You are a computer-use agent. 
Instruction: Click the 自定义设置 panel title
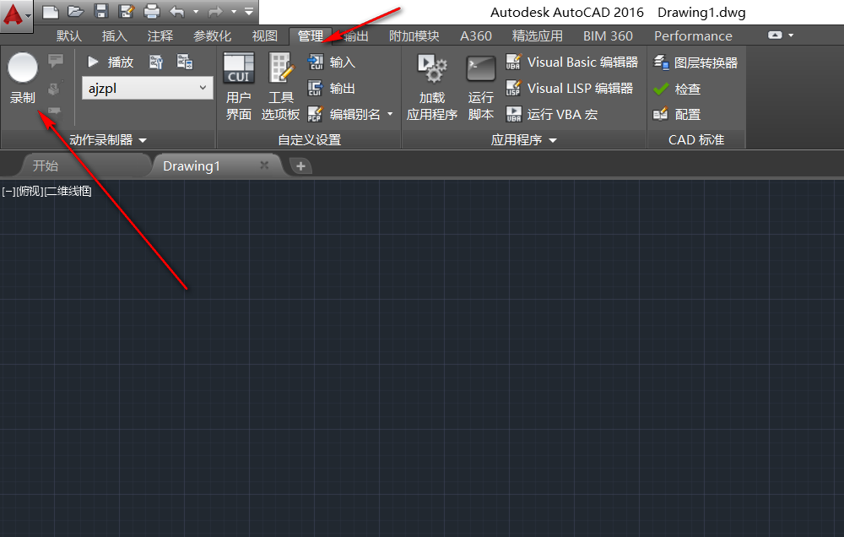pyautogui.click(x=310, y=140)
